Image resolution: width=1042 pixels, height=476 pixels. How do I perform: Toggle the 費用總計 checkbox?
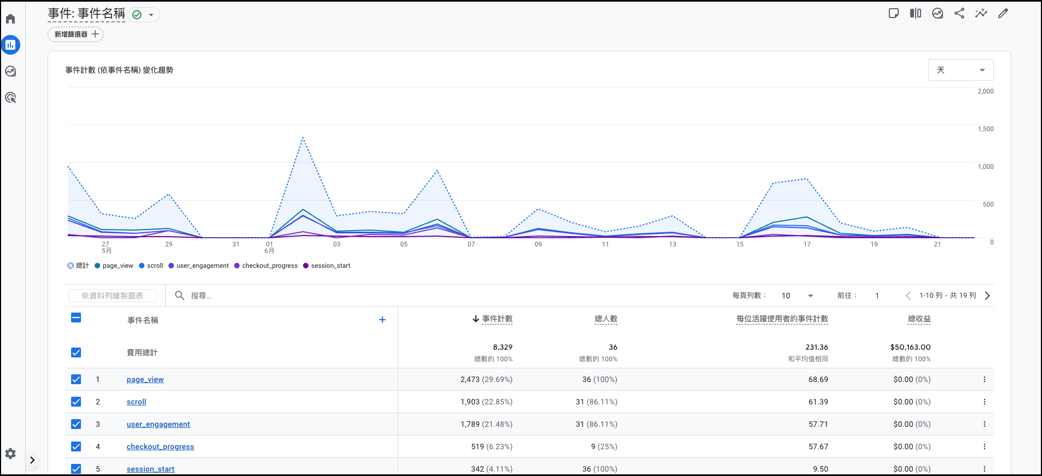tap(76, 352)
